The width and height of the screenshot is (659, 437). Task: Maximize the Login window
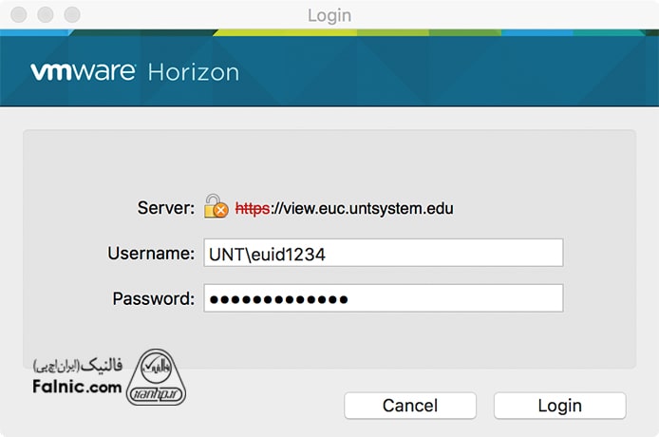pos(71,15)
